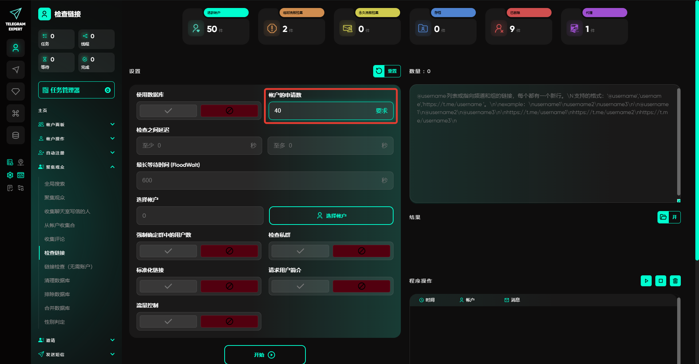
Task: Click the 开始 start button
Action: point(265,355)
